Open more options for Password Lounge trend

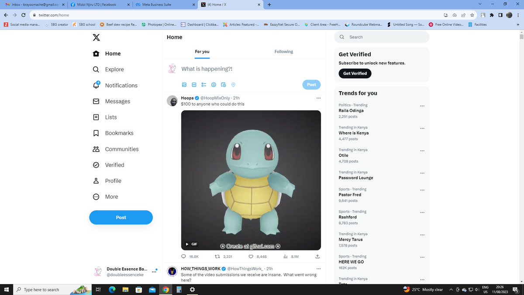tap(422, 173)
